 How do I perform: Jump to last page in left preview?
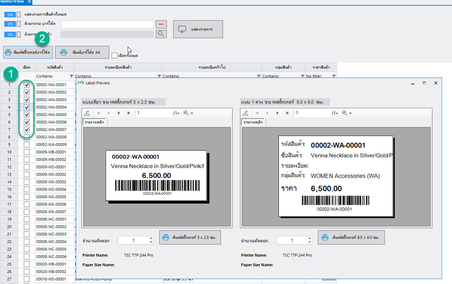click(129, 113)
